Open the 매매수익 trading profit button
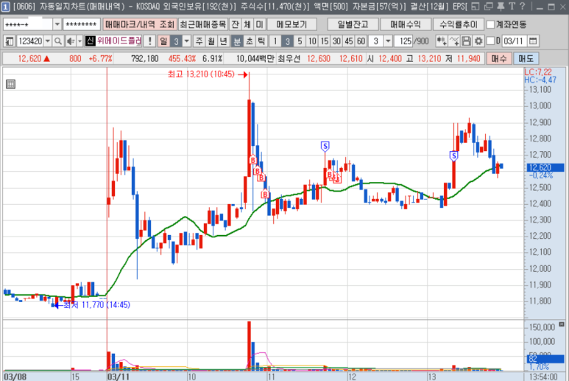This screenshot has height=381, width=569. (x=406, y=24)
